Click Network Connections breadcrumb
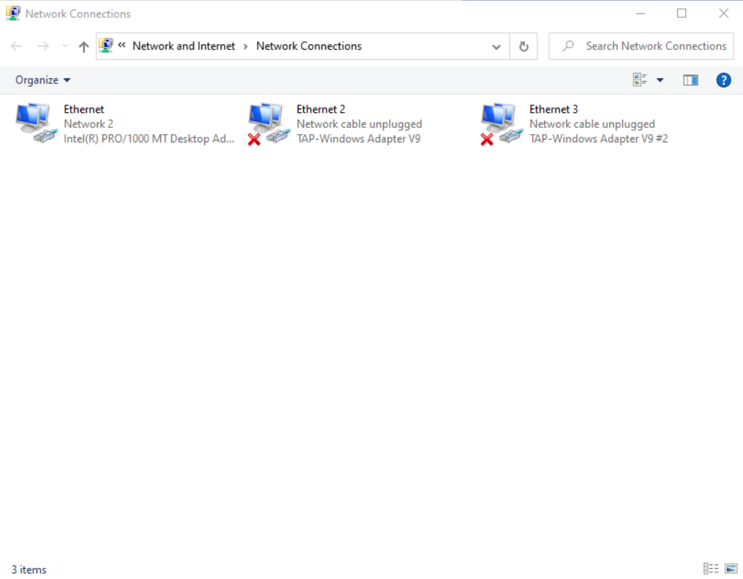Image resolution: width=743 pixels, height=579 pixels. point(309,46)
